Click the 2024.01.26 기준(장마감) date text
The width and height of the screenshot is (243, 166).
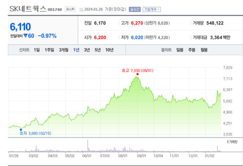pyautogui.click(x=105, y=9)
